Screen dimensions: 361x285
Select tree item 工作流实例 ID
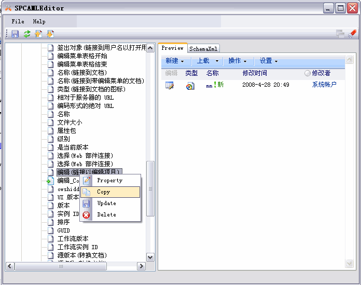[78, 247]
